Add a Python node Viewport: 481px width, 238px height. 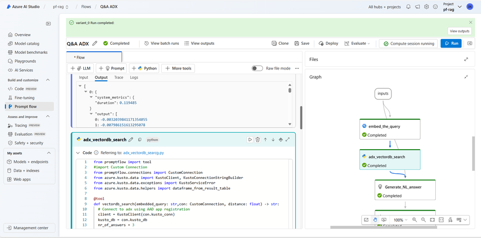(x=144, y=69)
